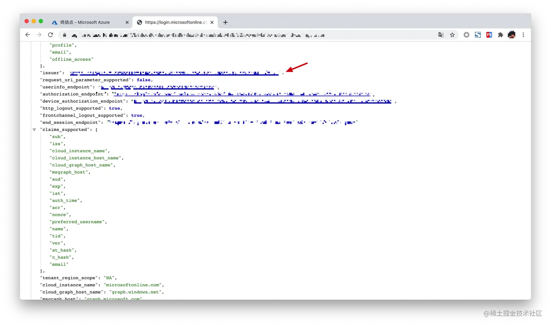Click the "msgraph_host" claim entry
The width and height of the screenshot is (551, 326).
(x=69, y=172)
